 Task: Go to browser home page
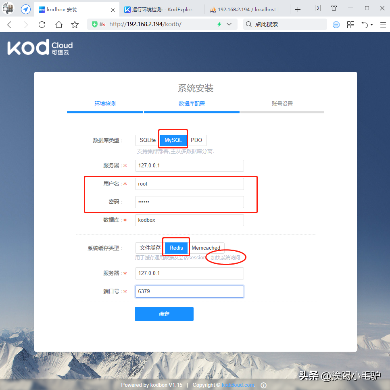pyautogui.click(x=59, y=25)
